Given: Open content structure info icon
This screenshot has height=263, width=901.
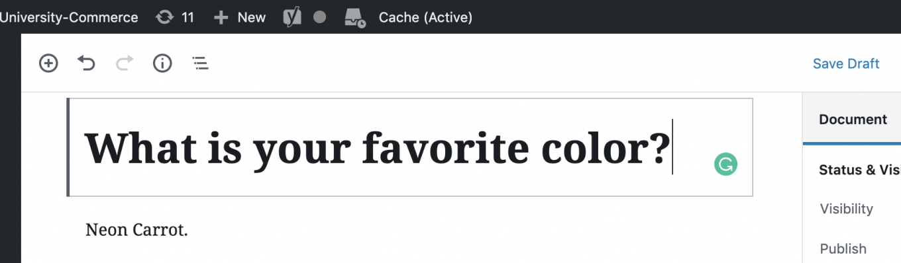Looking at the screenshot, I should [162, 63].
